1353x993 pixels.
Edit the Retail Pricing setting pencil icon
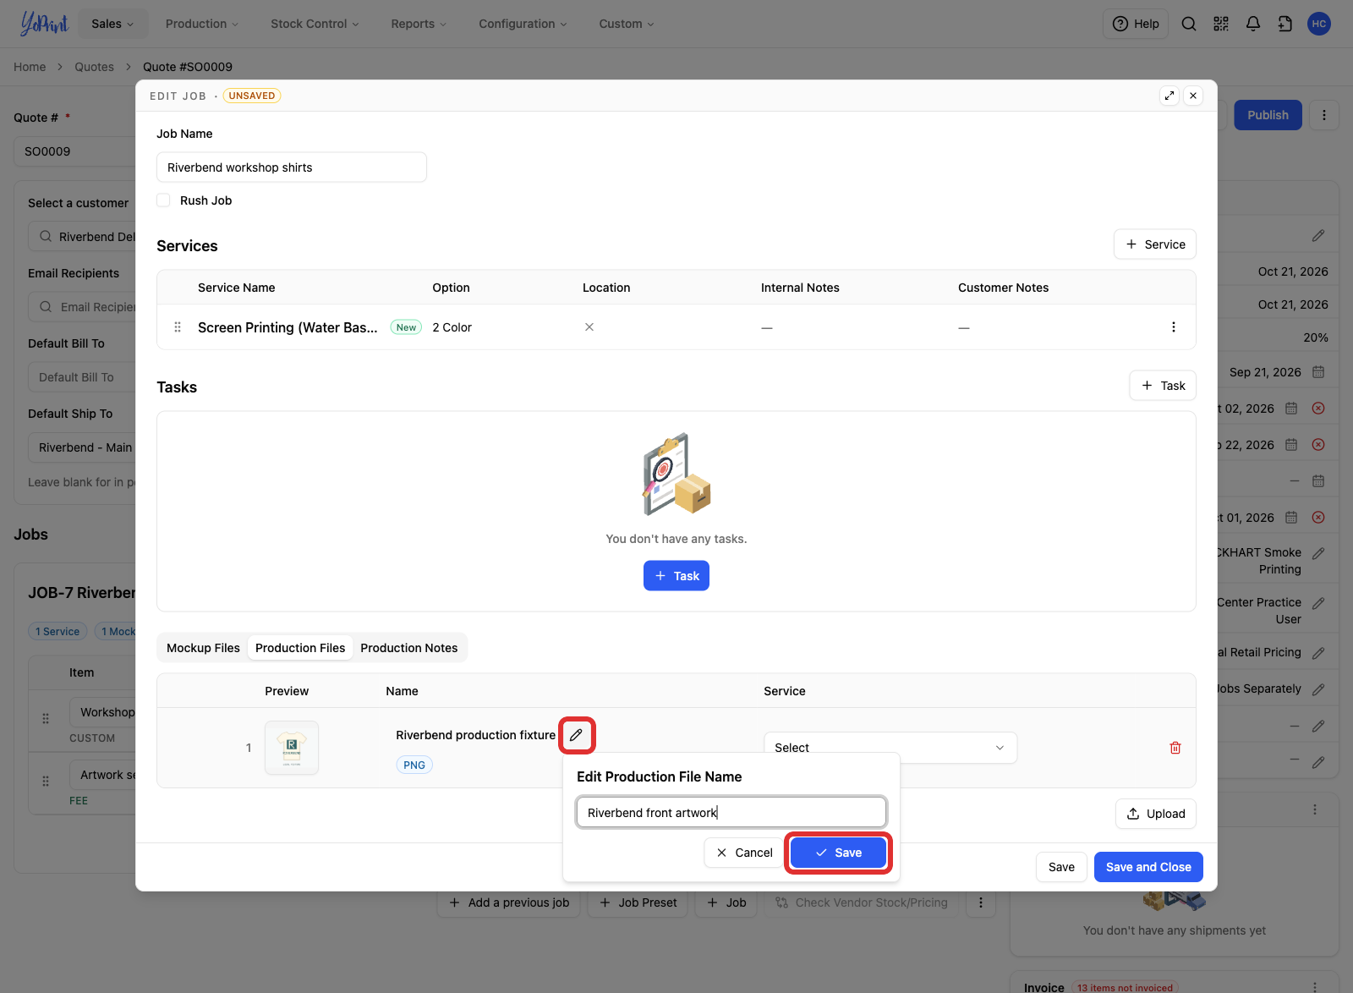pyautogui.click(x=1317, y=653)
